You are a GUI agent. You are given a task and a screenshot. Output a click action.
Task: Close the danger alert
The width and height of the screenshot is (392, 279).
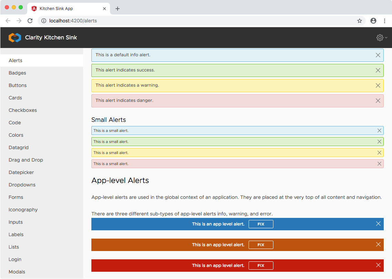[x=378, y=101]
